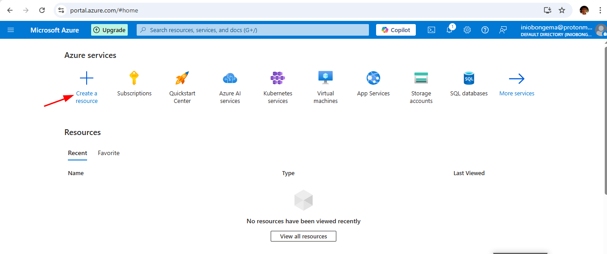607x254 pixels.
Task: Click the install app icon in address bar
Action: click(547, 10)
